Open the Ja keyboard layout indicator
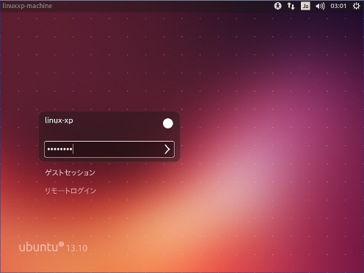364x273 pixels. coord(305,6)
